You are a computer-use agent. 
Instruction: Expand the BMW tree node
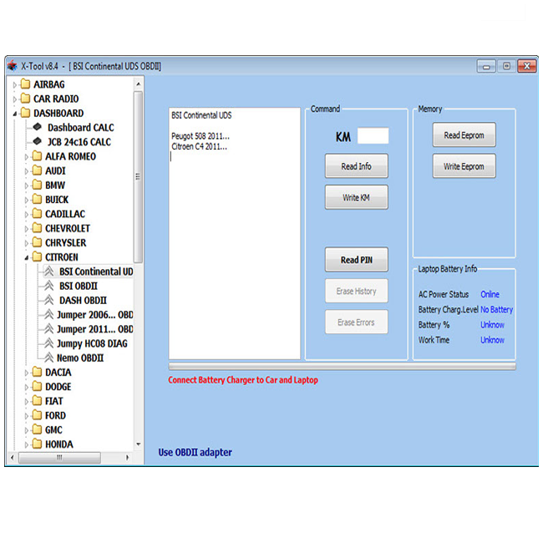pos(27,185)
